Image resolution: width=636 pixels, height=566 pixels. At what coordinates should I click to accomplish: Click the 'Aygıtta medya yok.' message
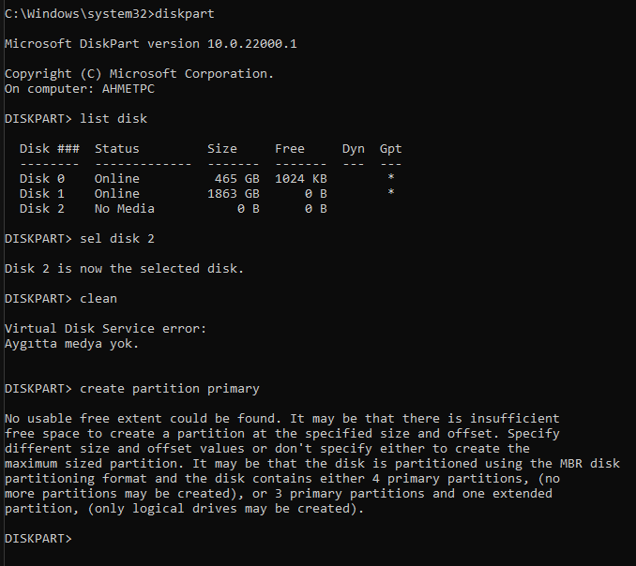[x=72, y=344]
